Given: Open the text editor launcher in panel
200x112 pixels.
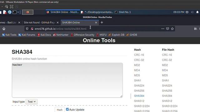Looking at the screenshot, I should [5, 12].
